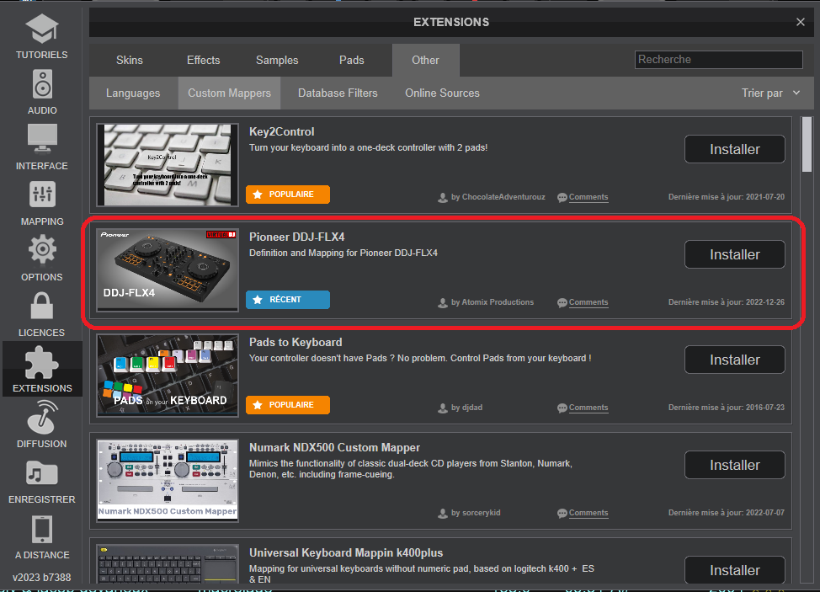
Task: Open the Online Sources sub-tab
Action: coord(443,93)
